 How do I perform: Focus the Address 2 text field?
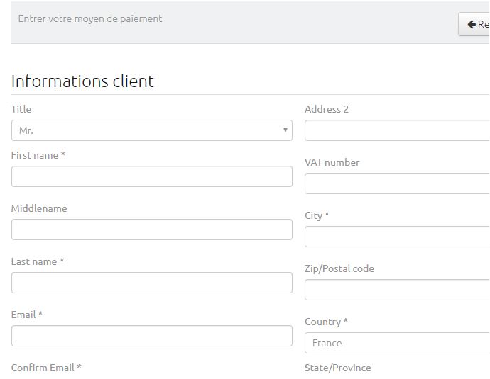pos(398,130)
